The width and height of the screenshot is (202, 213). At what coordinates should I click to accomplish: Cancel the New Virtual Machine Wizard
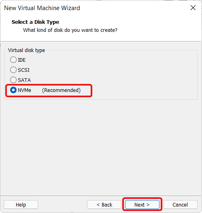pyautogui.click(x=180, y=205)
